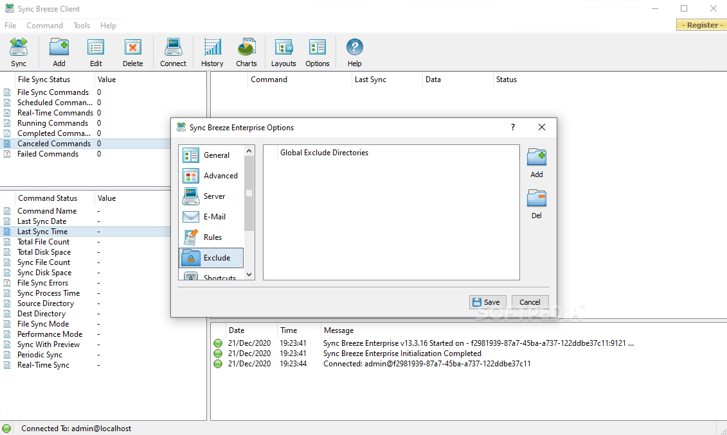
Task: Select the Sync Process Time row
Action: 86,293
